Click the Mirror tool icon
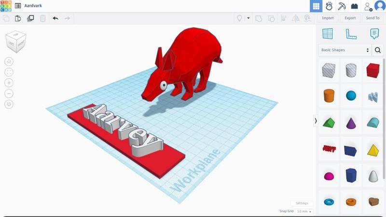386x217 pixels. 296,18
